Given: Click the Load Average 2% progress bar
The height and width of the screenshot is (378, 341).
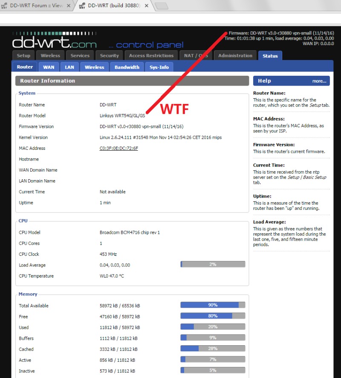Looking at the screenshot, I should click(213, 264).
